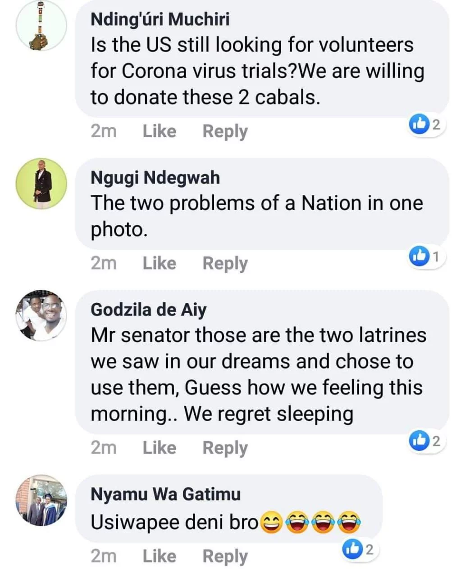Screen dimensions: 465x576
Task: Open Ngugi Ndegwah's profile picture
Action: [41, 183]
